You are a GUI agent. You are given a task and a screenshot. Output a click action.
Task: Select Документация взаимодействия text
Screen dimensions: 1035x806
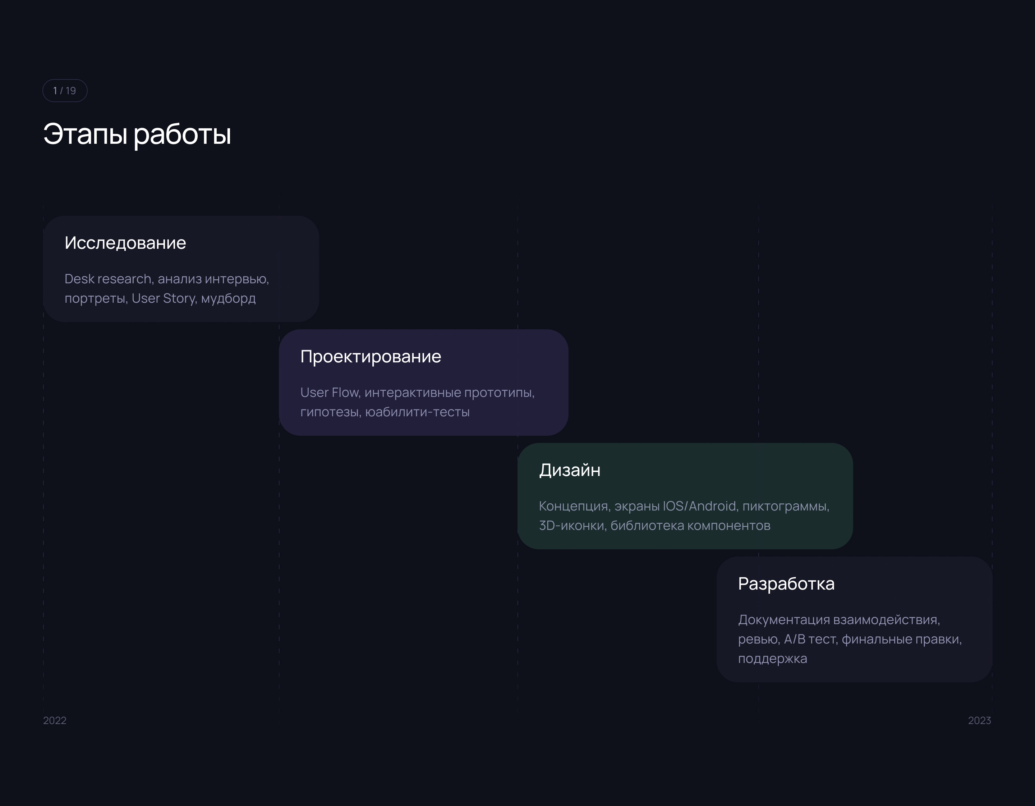tap(838, 620)
